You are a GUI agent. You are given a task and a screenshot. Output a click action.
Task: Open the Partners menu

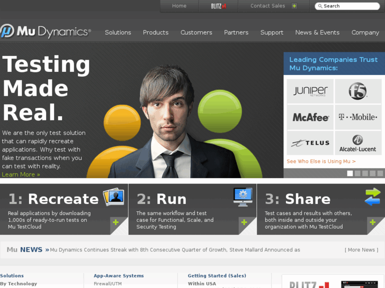[x=236, y=33]
